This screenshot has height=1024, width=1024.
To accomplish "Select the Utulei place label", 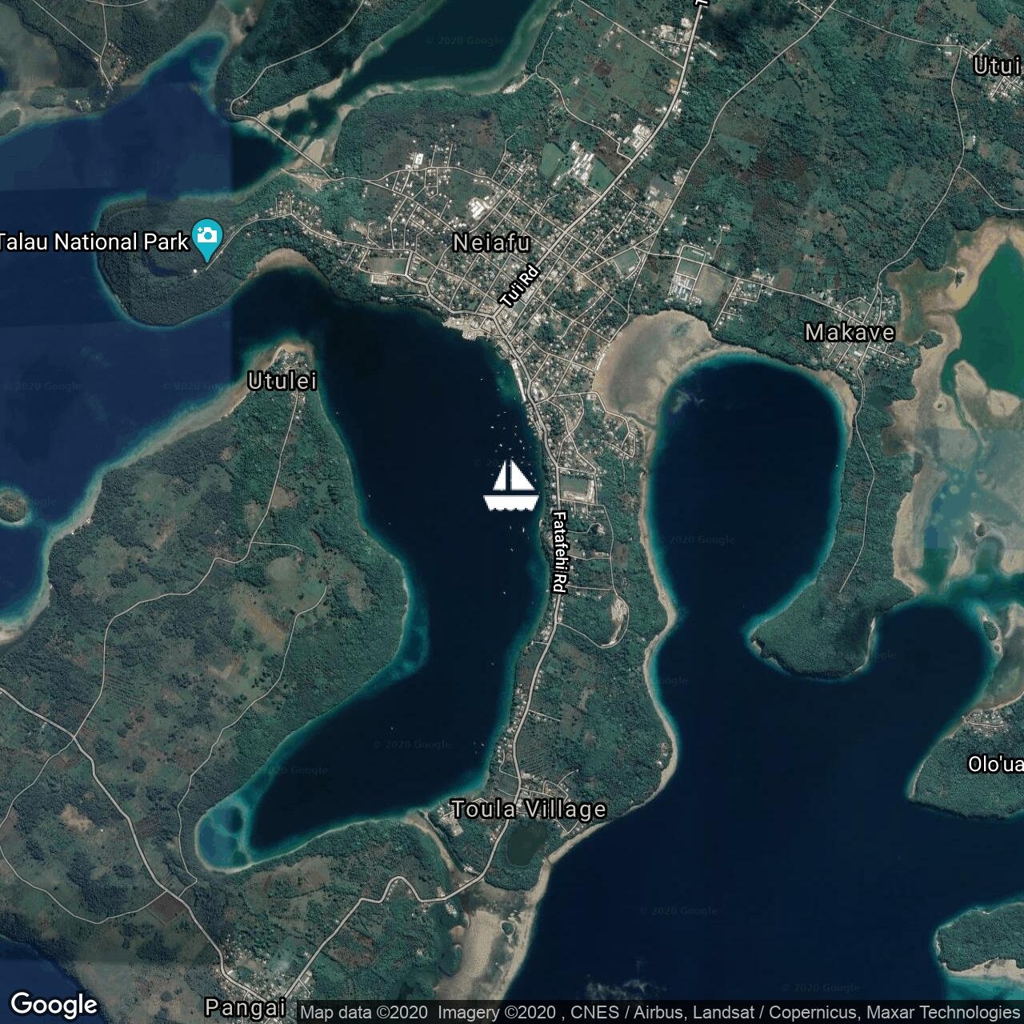I will click(282, 382).
